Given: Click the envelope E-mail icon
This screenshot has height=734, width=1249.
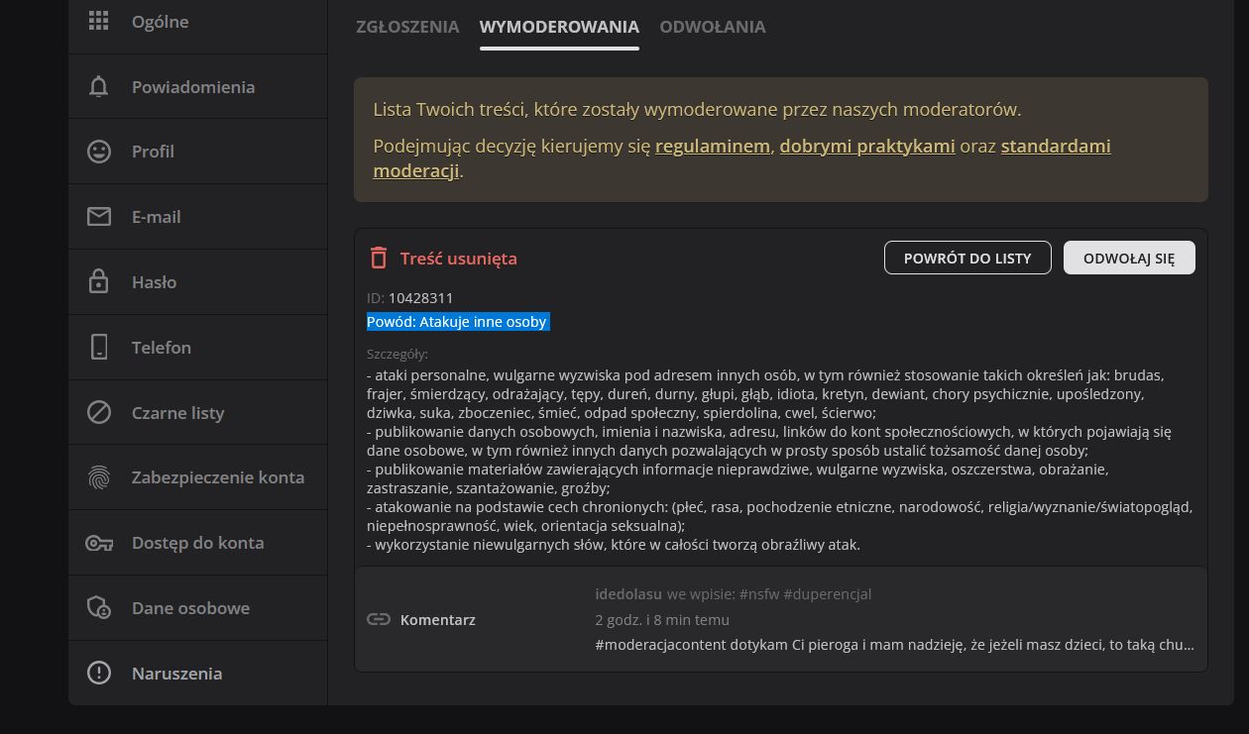Looking at the screenshot, I should coord(98,217).
